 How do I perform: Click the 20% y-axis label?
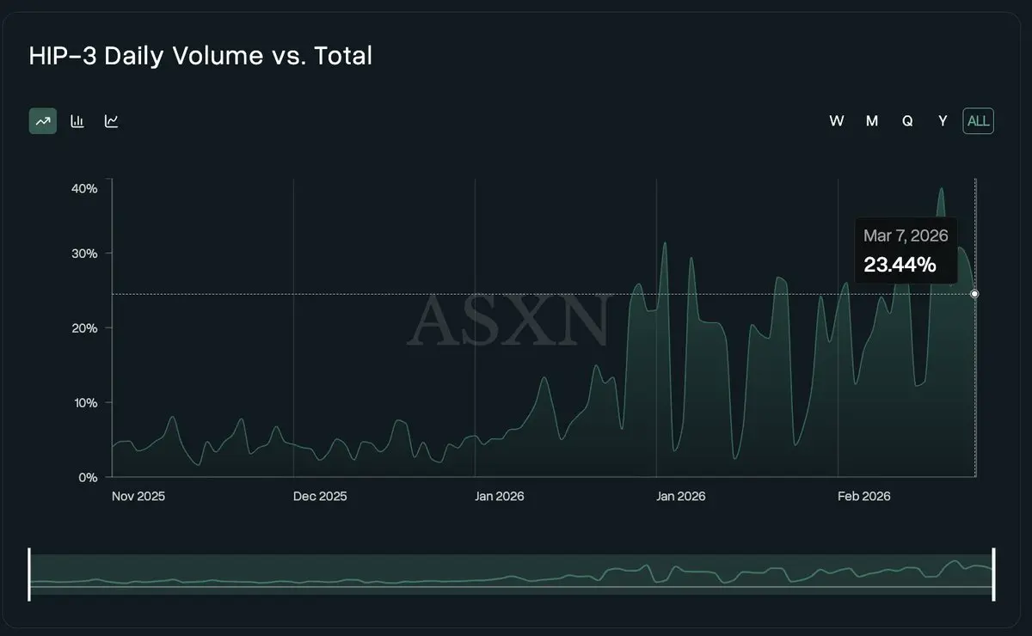(84, 328)
